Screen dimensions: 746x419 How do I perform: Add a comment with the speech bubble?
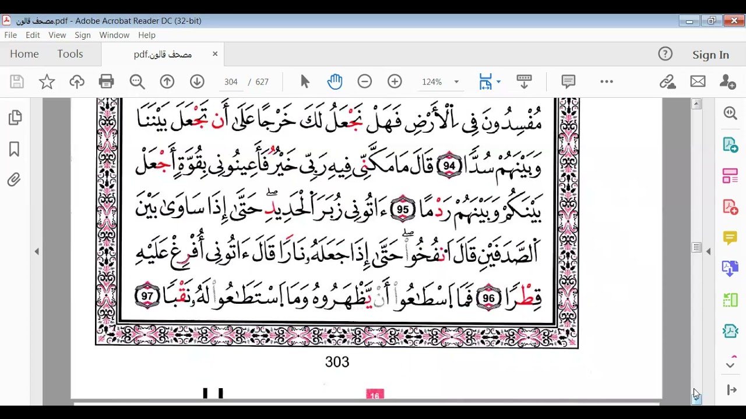568,81
